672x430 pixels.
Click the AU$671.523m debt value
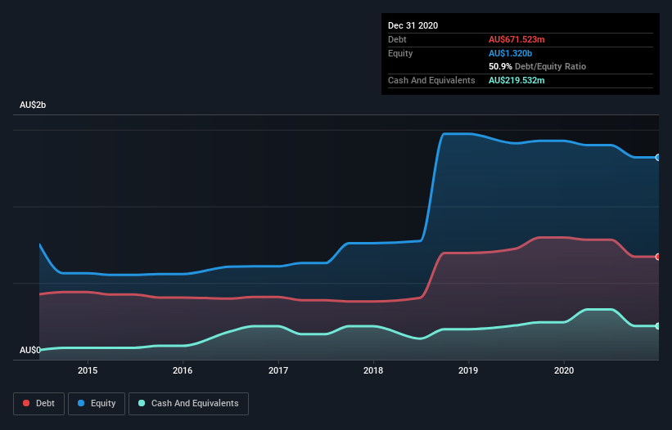pyautogui.click(x=516, y=39)
